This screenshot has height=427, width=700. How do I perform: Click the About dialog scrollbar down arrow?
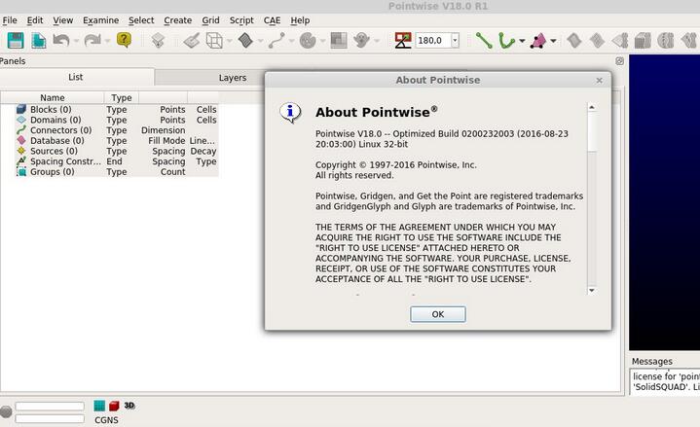pyautogui.click(x=592, y=291)
